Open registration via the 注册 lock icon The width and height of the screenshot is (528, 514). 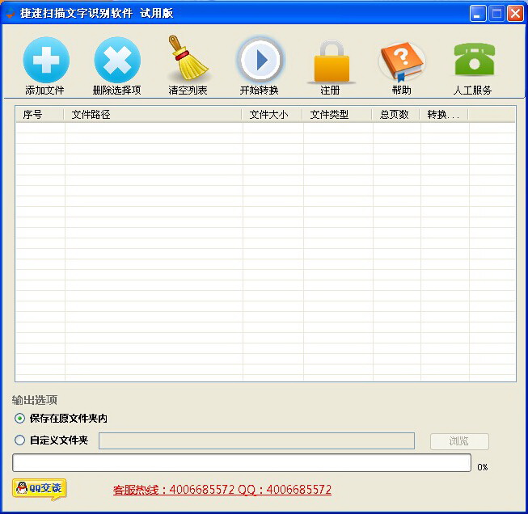click(332, 61)
